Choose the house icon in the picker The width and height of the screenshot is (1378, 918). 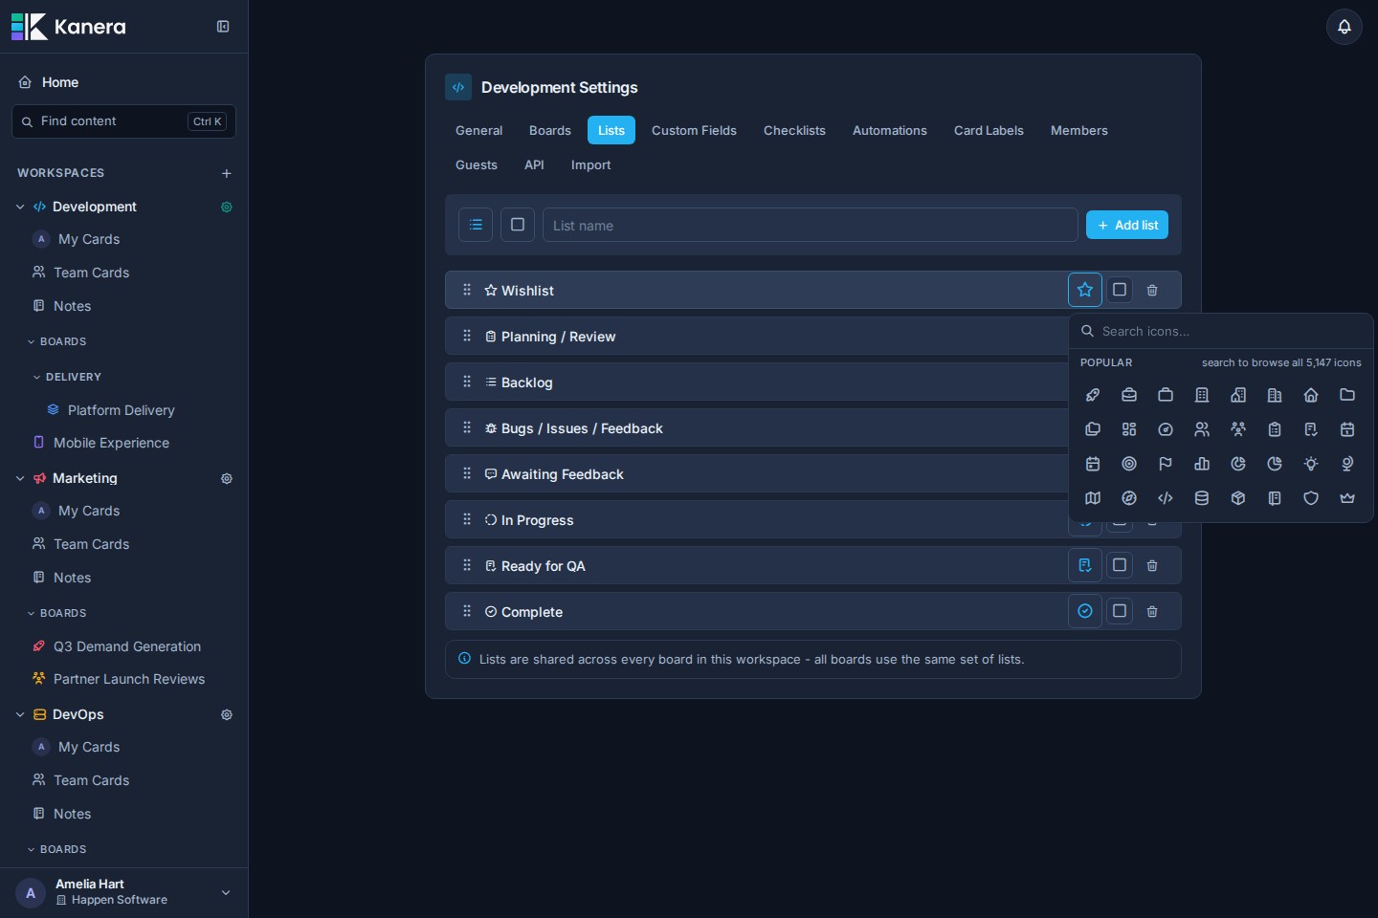pyautogui.click(x=1311, y=395)
